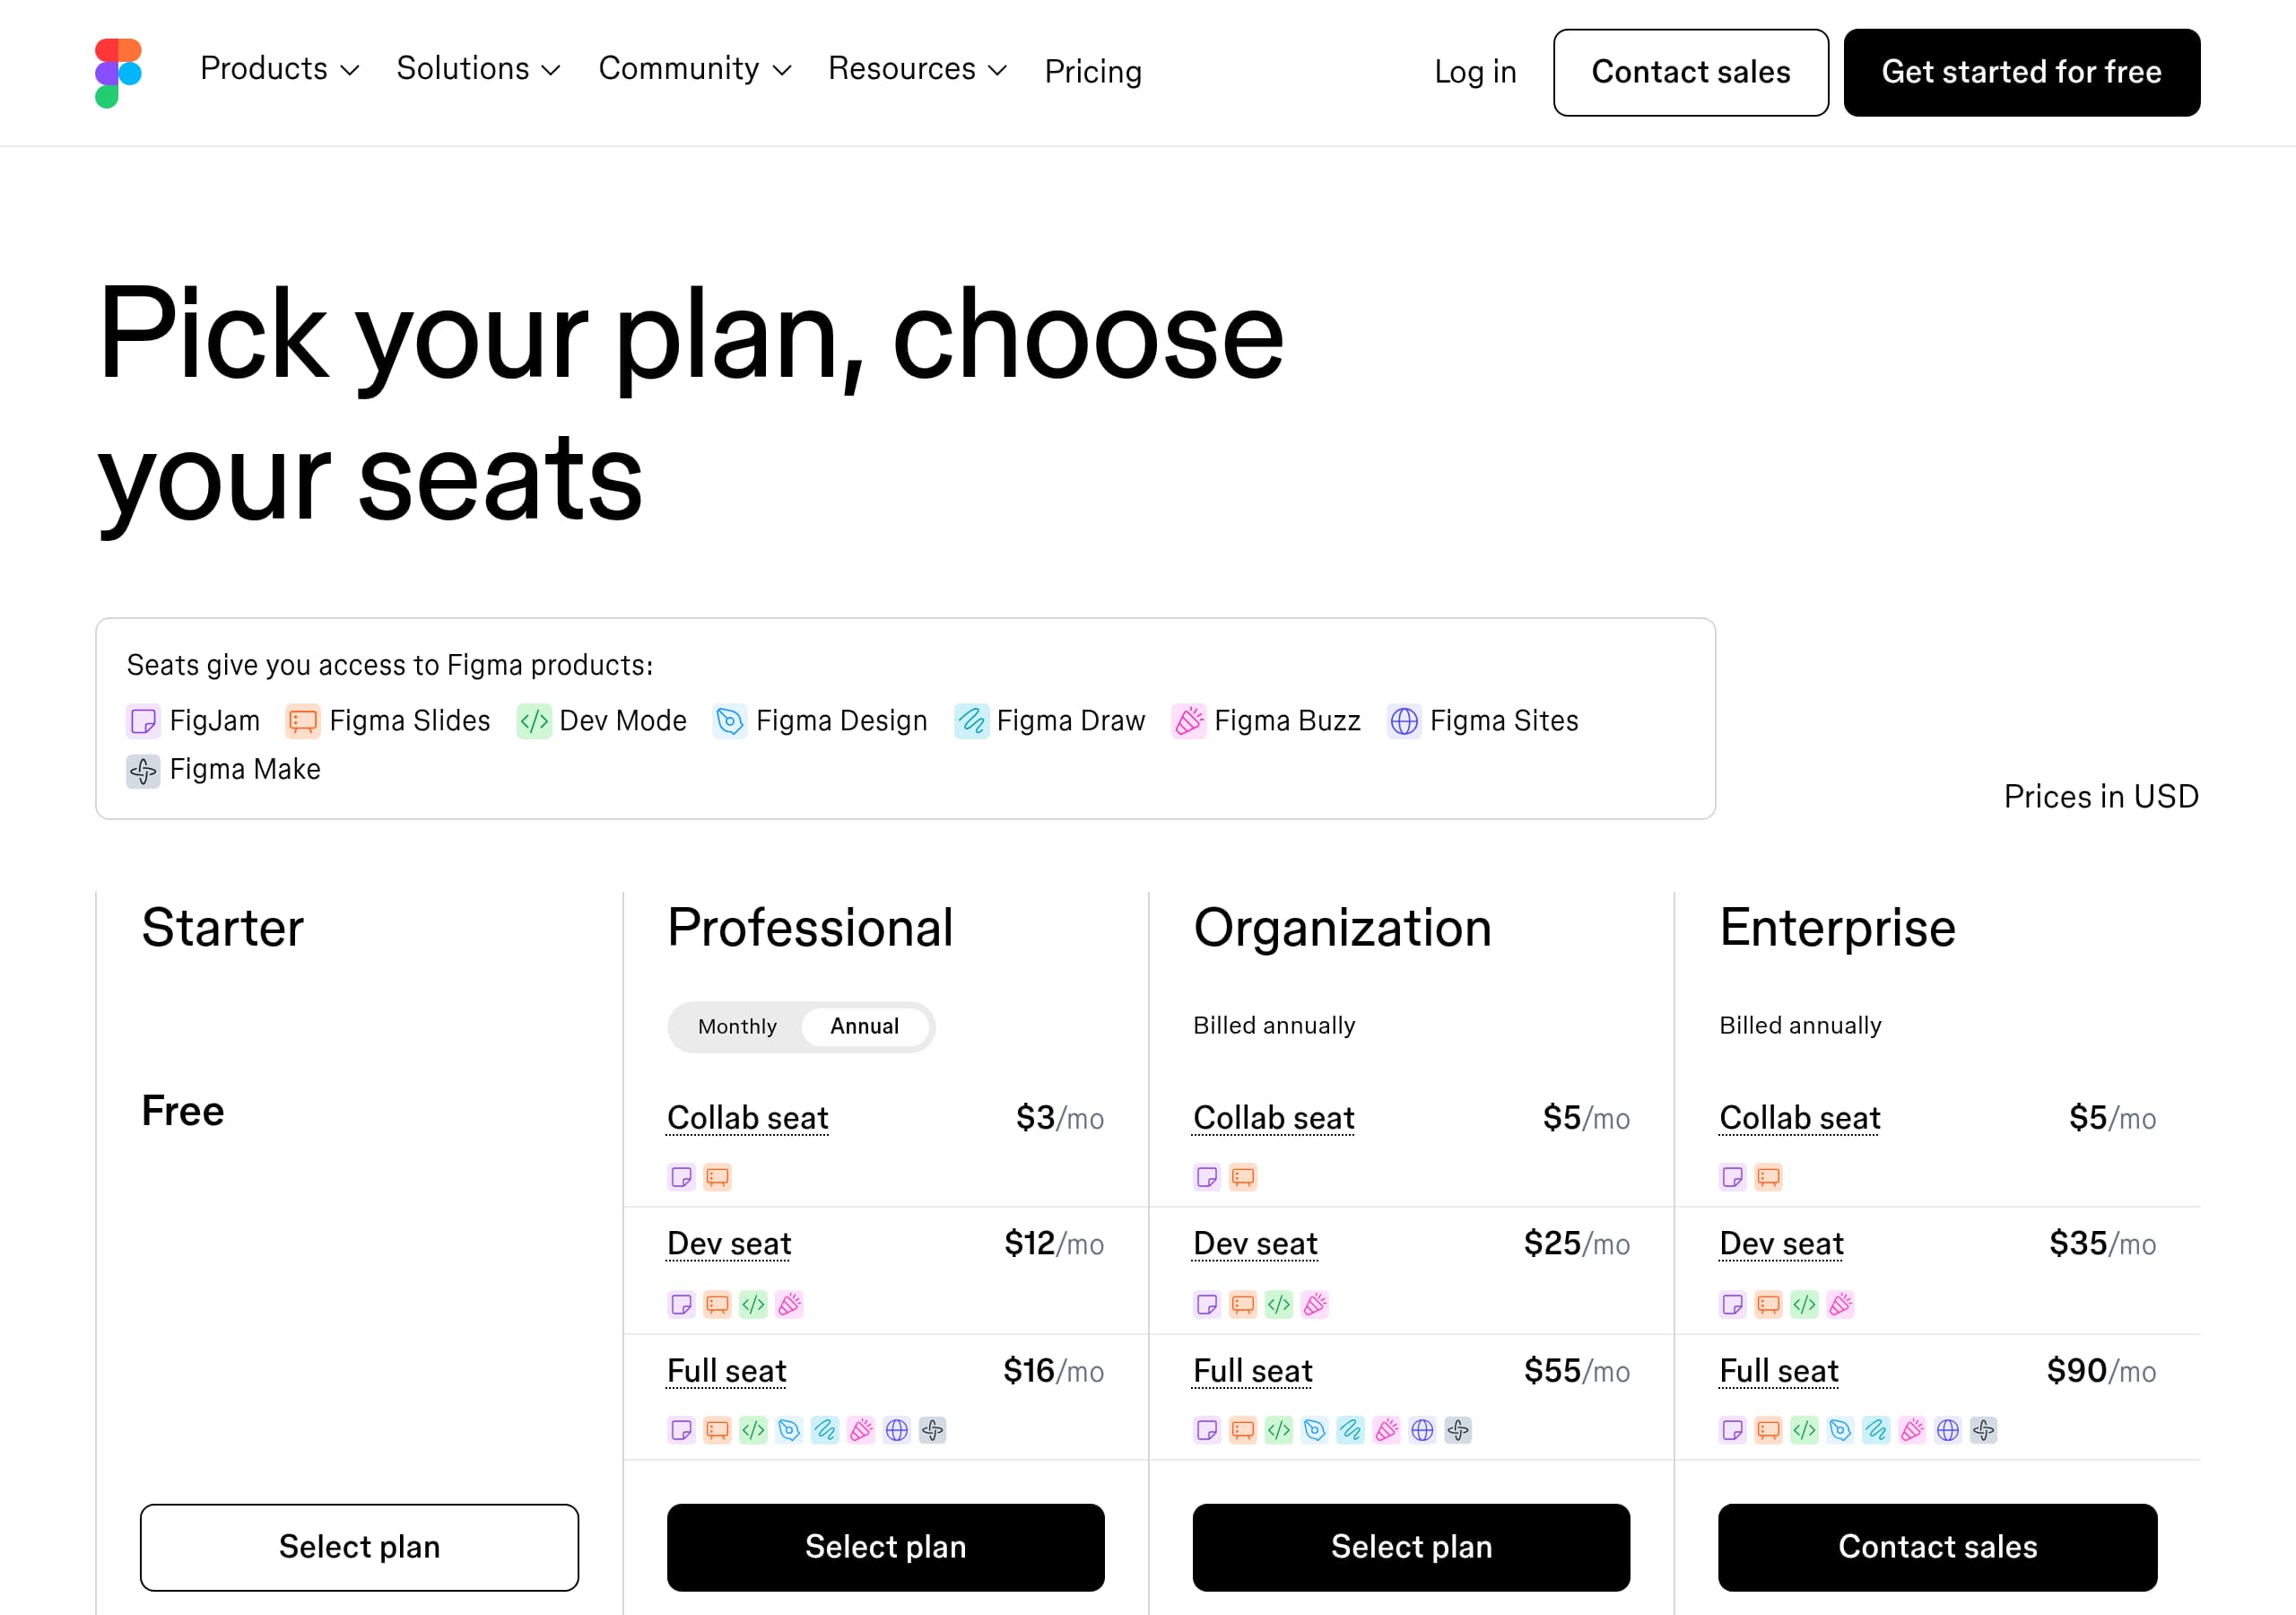This screenshot has width=2296, height=1615.
Task: Switch Professional billing to Monthly
Action: 737,1026
